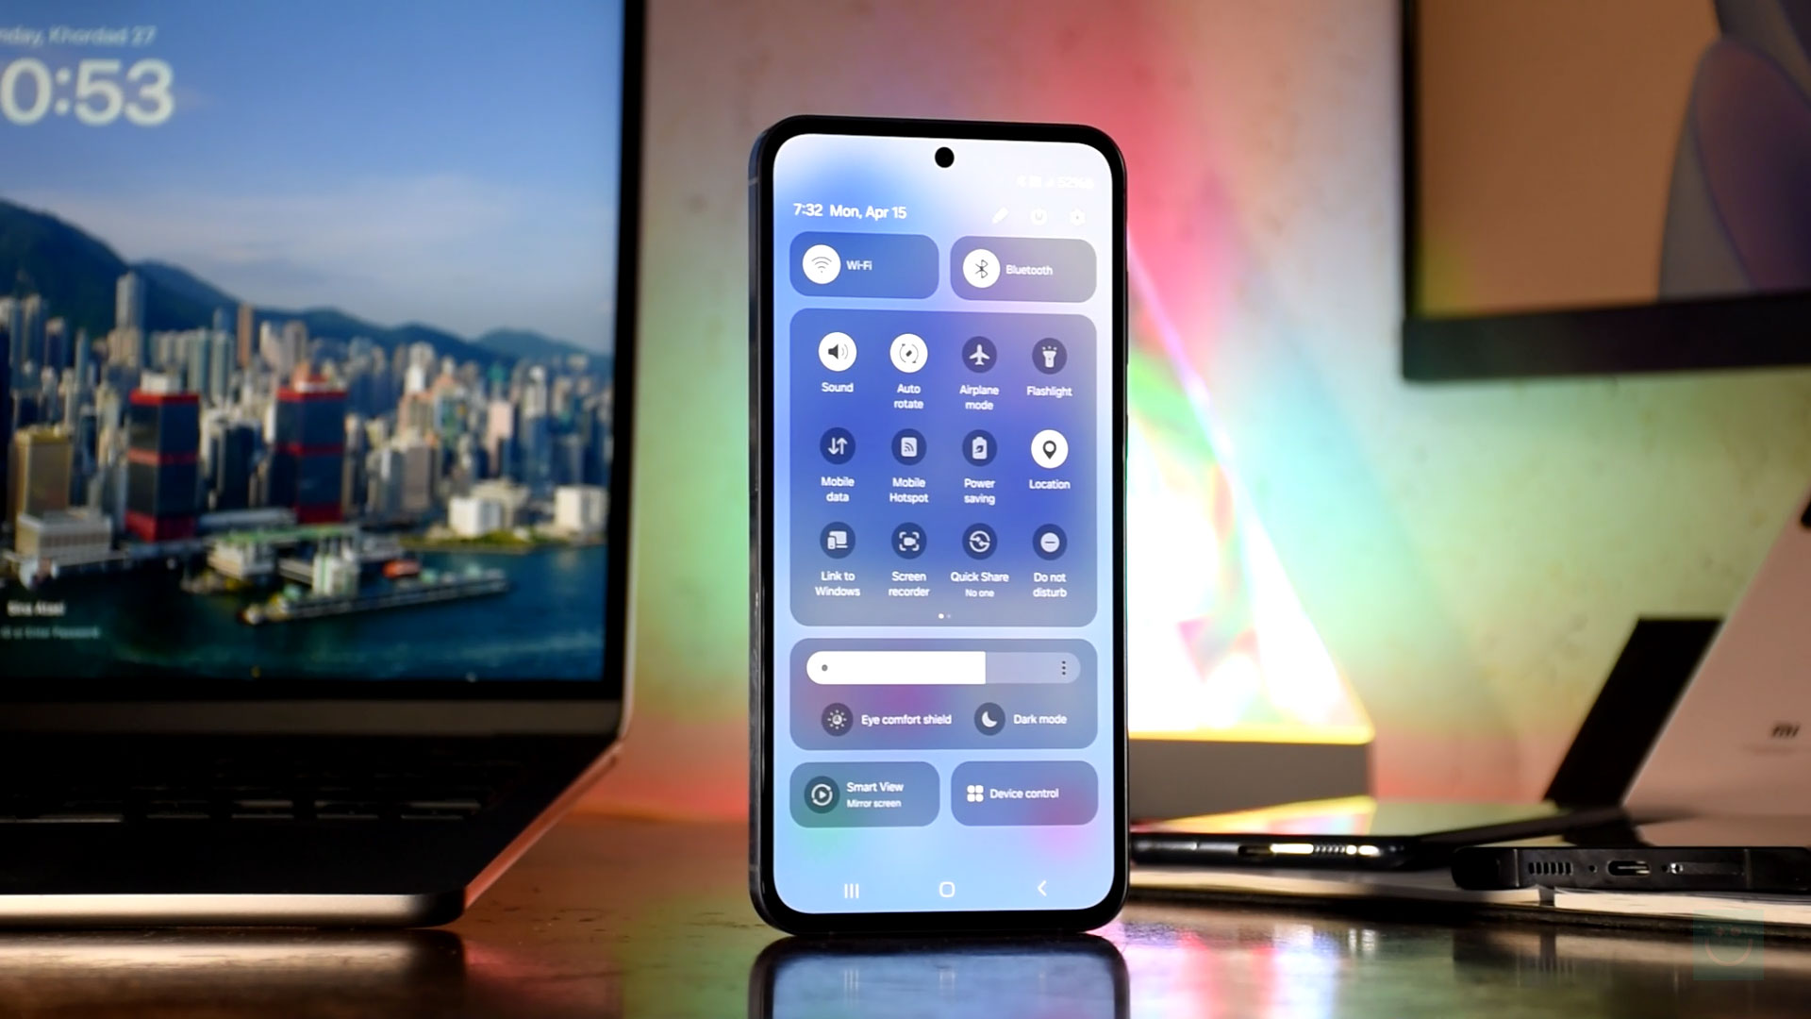Enable Airplane mode
Image resolution: width=1811 pixels, height=1019 pixels.
(x=979, y=355)
